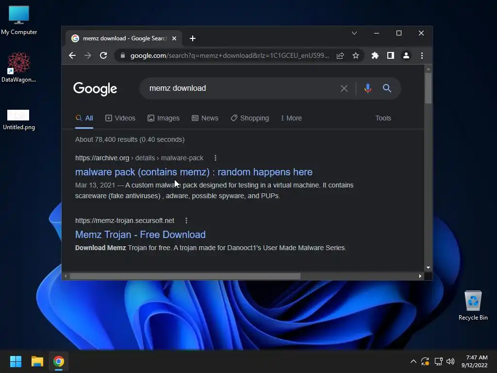Click the archive.org result URL
497x373 pixels.
pos(139,158)
